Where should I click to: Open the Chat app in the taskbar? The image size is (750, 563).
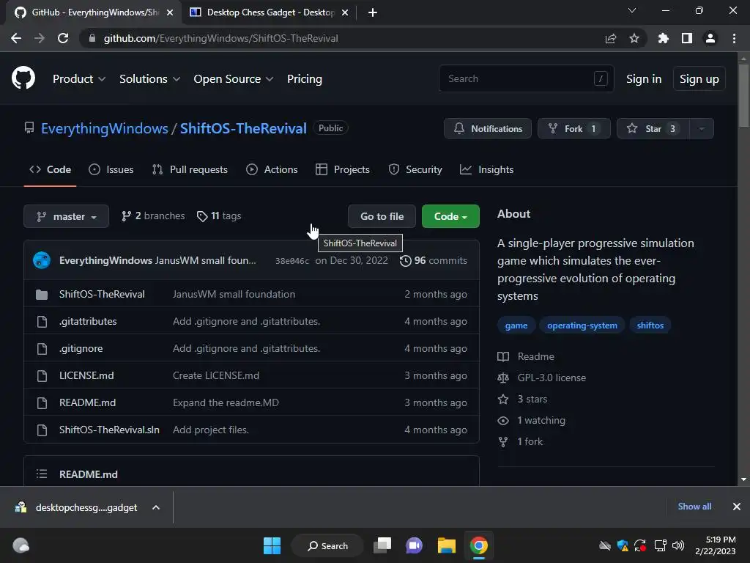pos(415,545)
